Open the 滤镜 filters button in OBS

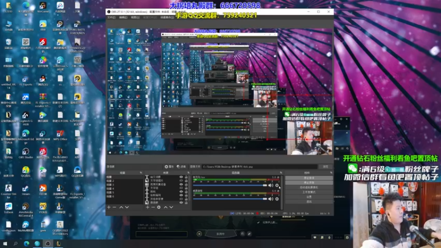[181, 167]
